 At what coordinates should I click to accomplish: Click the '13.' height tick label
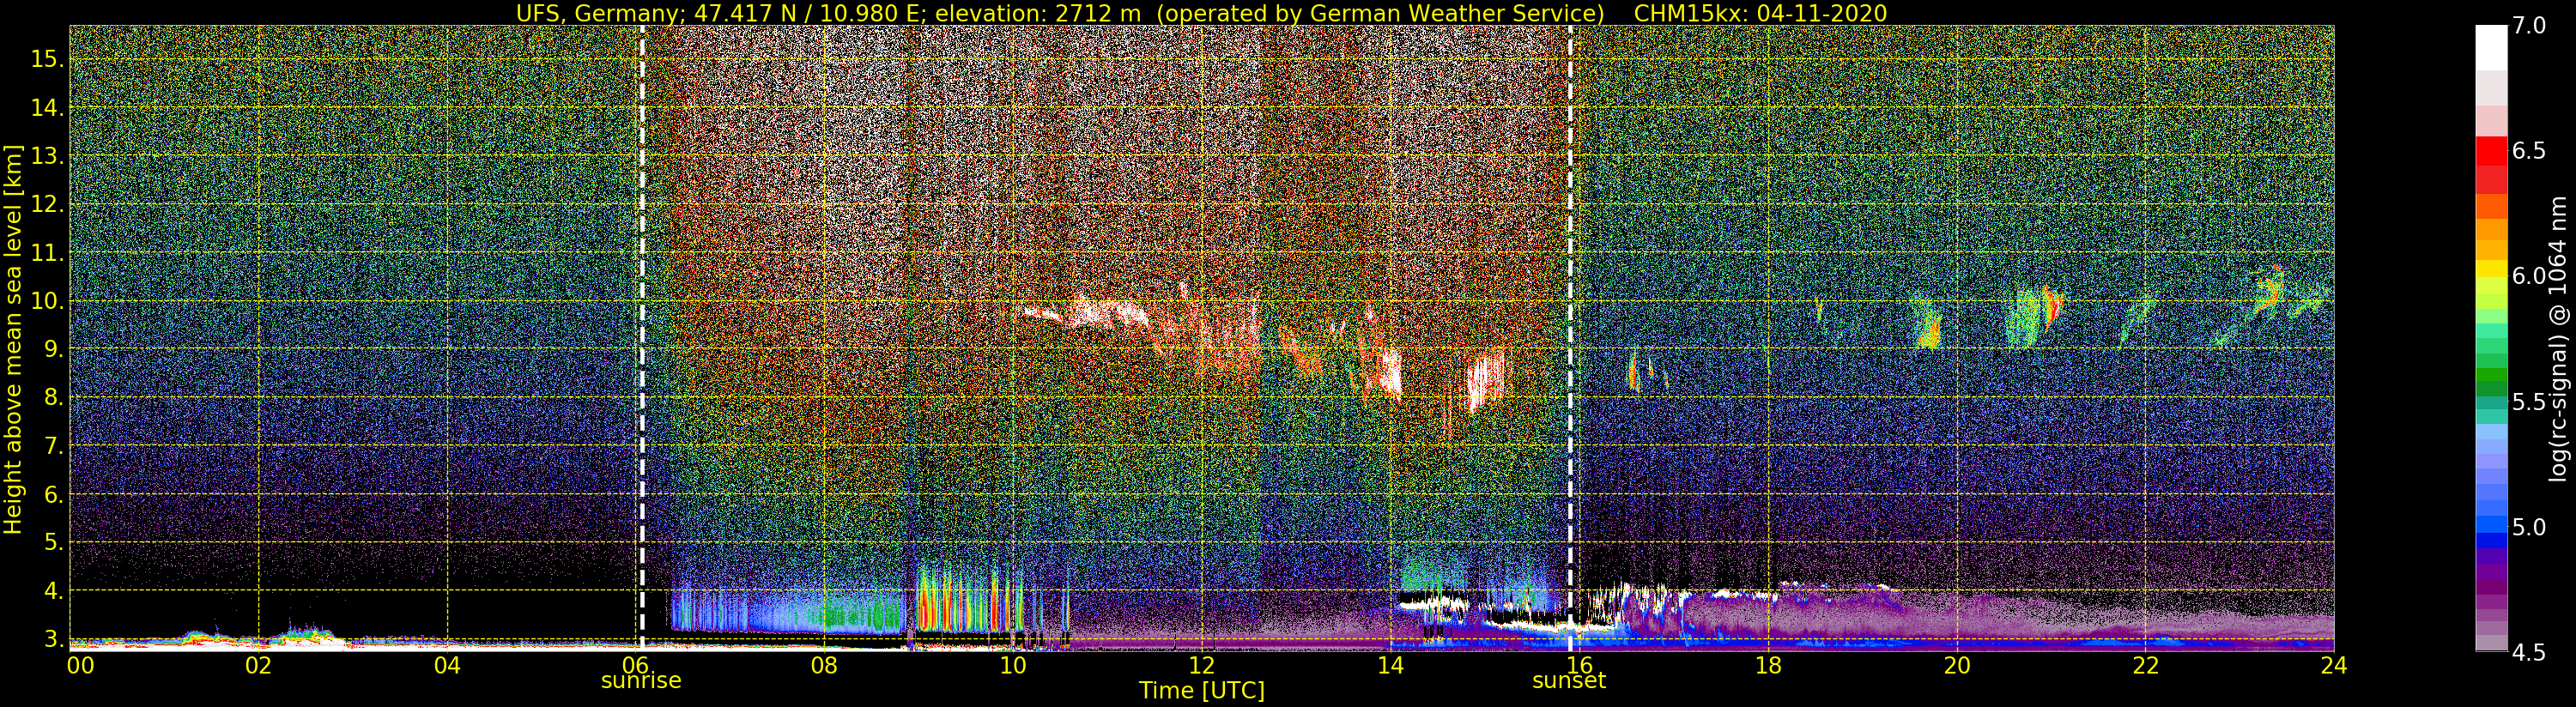point(47,156)
